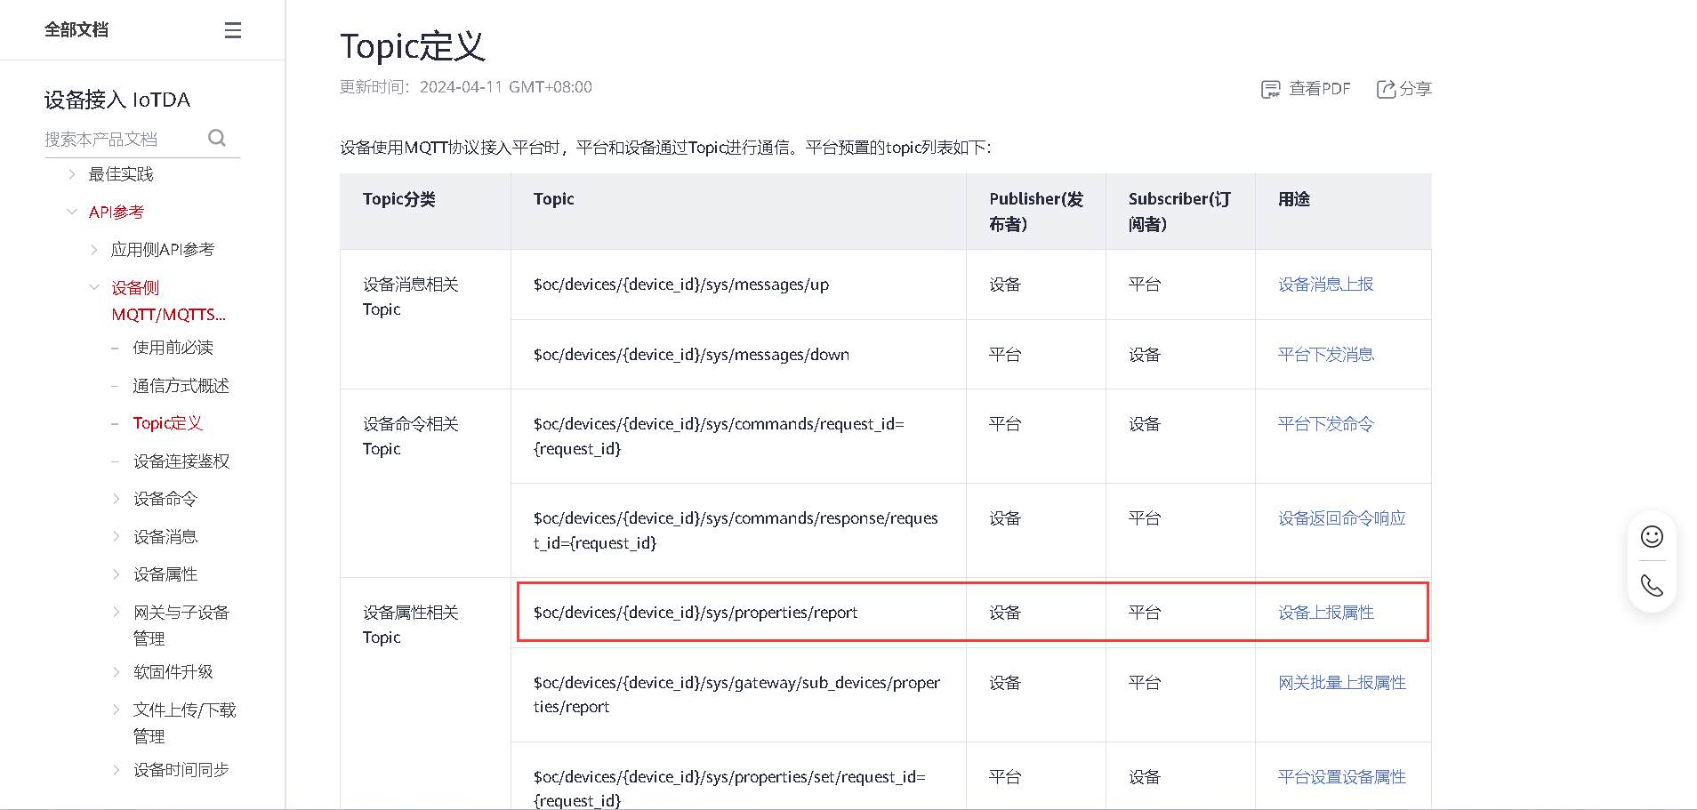This screenshot has height=810, width=1697.
Task: Open the 设备消息上报 link
Action: tap(1326, 285)
